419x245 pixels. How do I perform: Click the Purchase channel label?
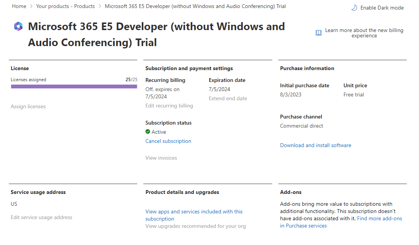(301, 117)
